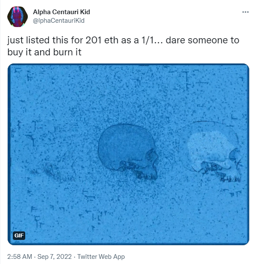256x264 pixels.
Task: Click the faded ghost skull on the left
Action: tap(57, 167)
